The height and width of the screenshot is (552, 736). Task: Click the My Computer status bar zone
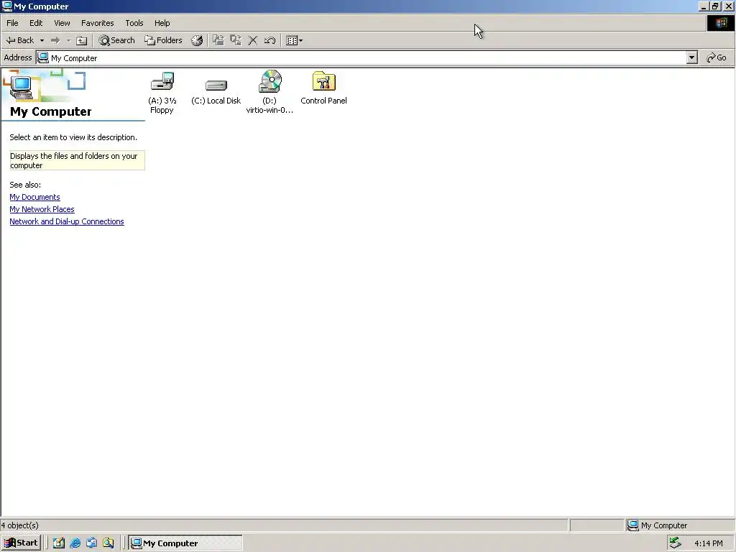680,525
